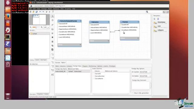The height and width of the screenshot is (109, 194).
Task: Click the zoom out magnifier icon
Action: [31, 27]
